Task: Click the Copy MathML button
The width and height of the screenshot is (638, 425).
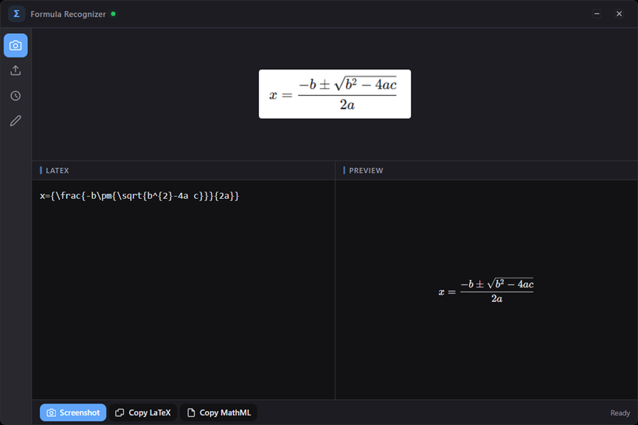Action: [218, 412]
